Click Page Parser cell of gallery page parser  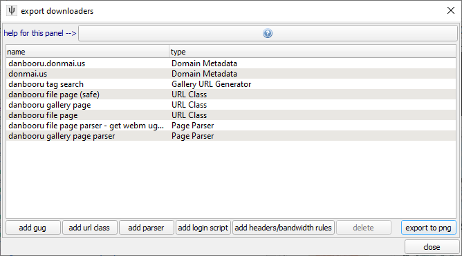pos(193,136)
